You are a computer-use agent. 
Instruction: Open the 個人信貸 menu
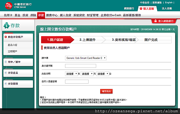tap(65, 15)
